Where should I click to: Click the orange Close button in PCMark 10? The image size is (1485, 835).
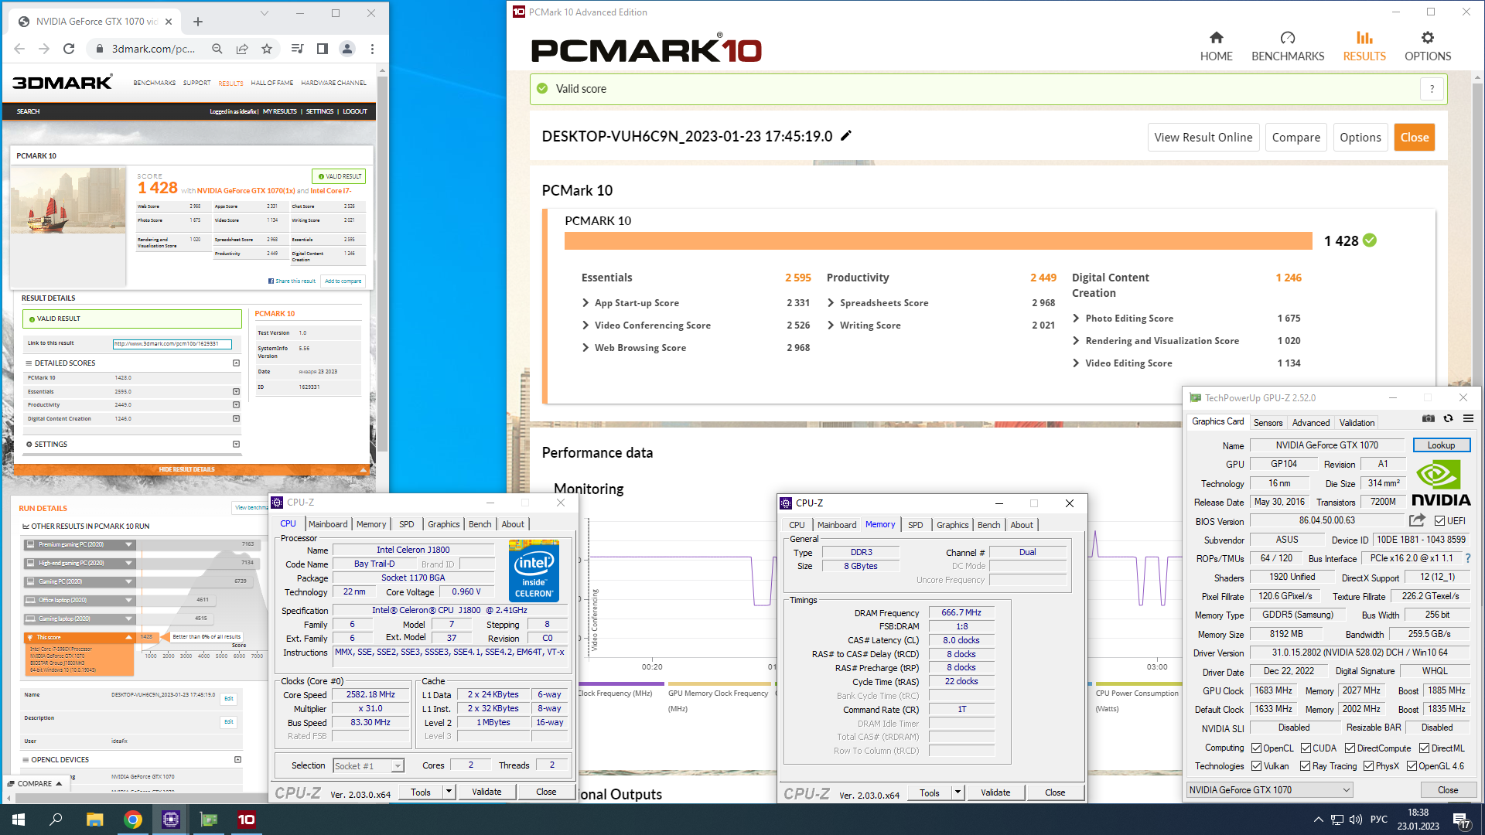(x=1415, y=138)
